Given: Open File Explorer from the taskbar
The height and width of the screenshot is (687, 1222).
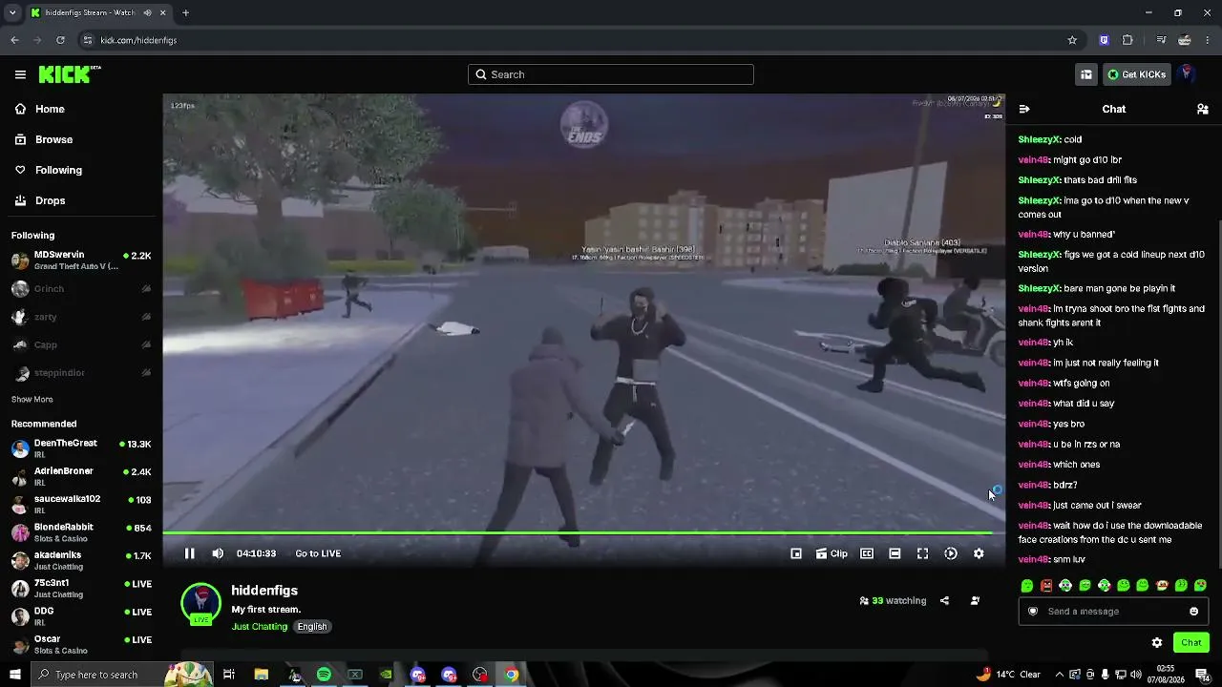Looking at the screenshot, I should (x=261, y=675).
